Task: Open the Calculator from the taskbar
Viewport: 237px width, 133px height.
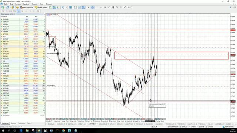Action: [x=45, y=130]
